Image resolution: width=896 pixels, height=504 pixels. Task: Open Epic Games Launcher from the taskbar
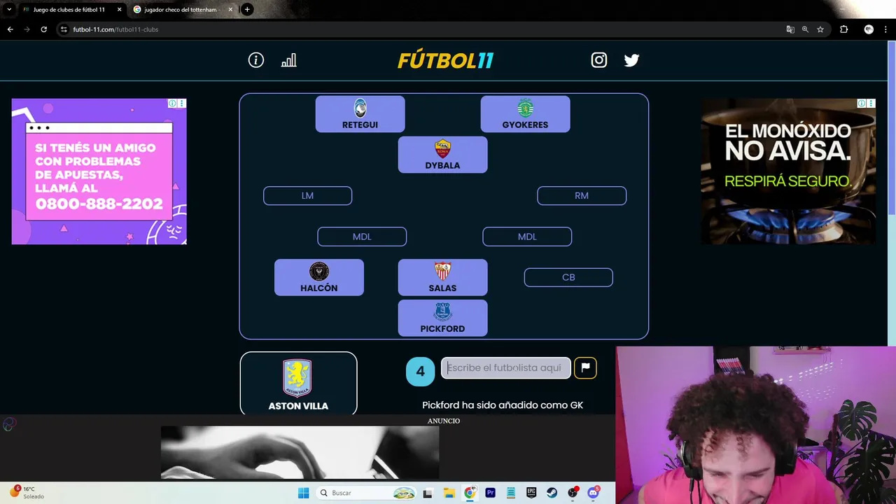pyautogui.click(x=531, y=493)
